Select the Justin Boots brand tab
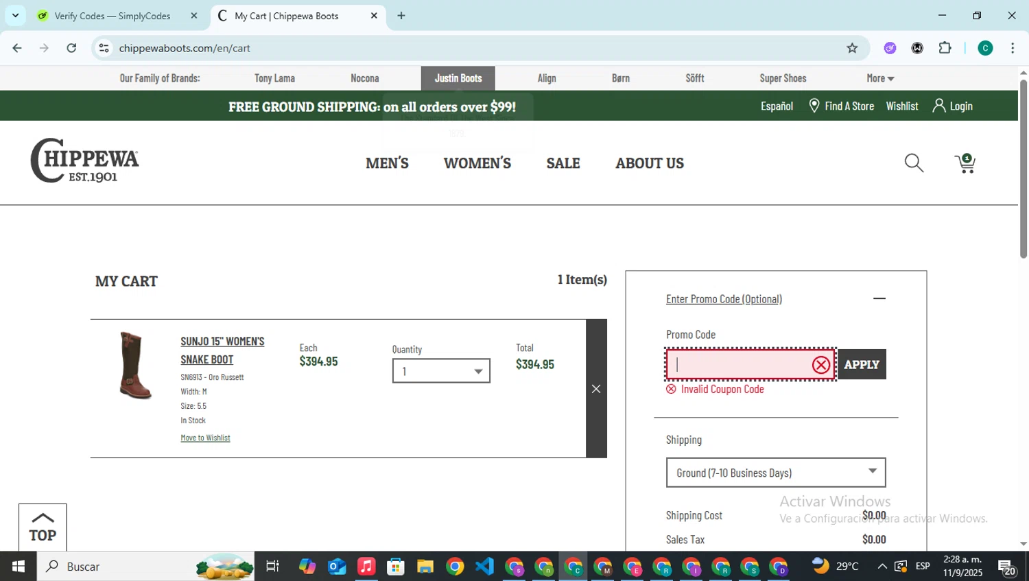Image resolution: width=1029 pixels, height=581 pixels. [x=458, y=78]
